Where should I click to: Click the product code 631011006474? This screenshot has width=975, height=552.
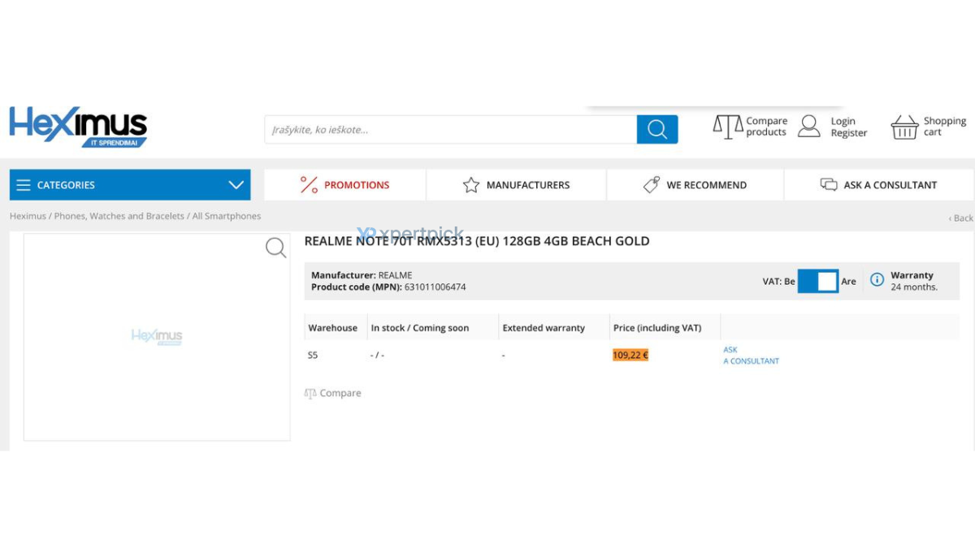pos(435,287)
